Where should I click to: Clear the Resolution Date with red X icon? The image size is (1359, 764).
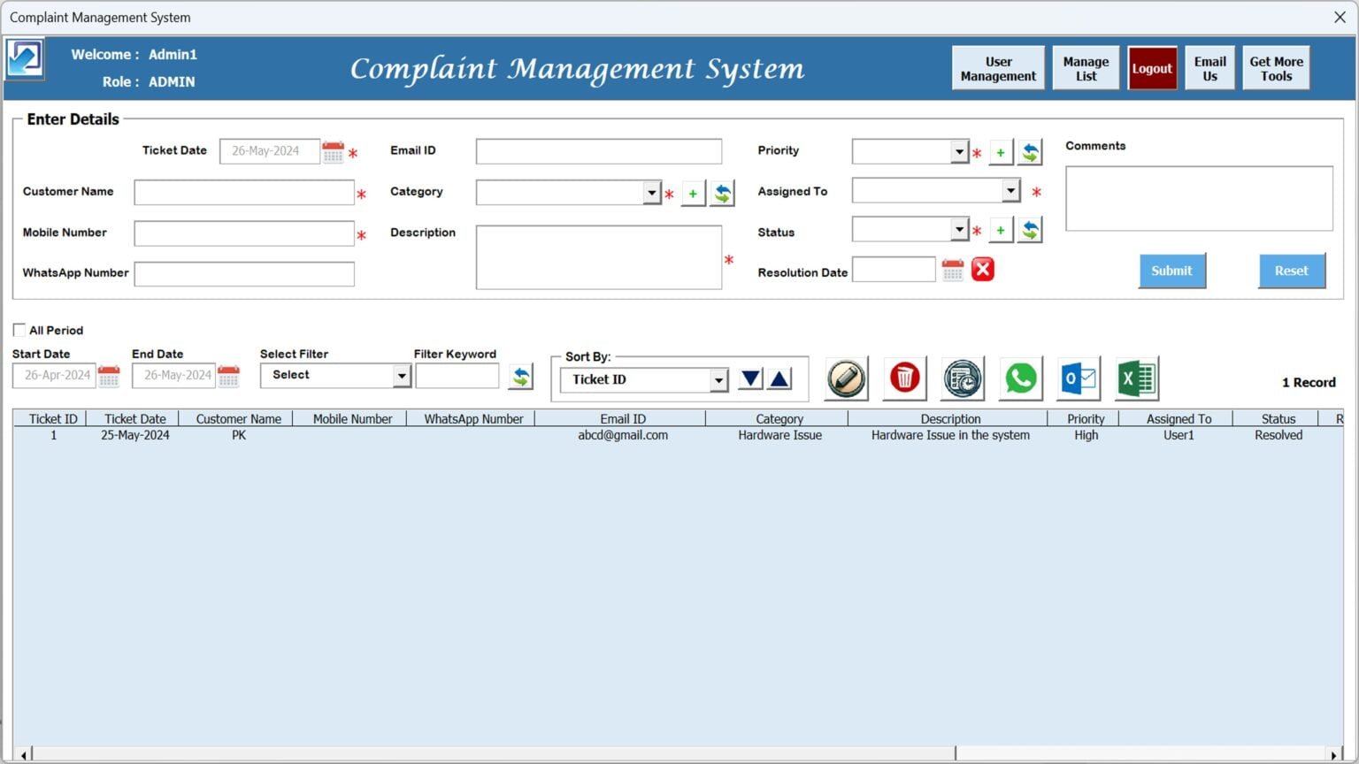[982, 269]
